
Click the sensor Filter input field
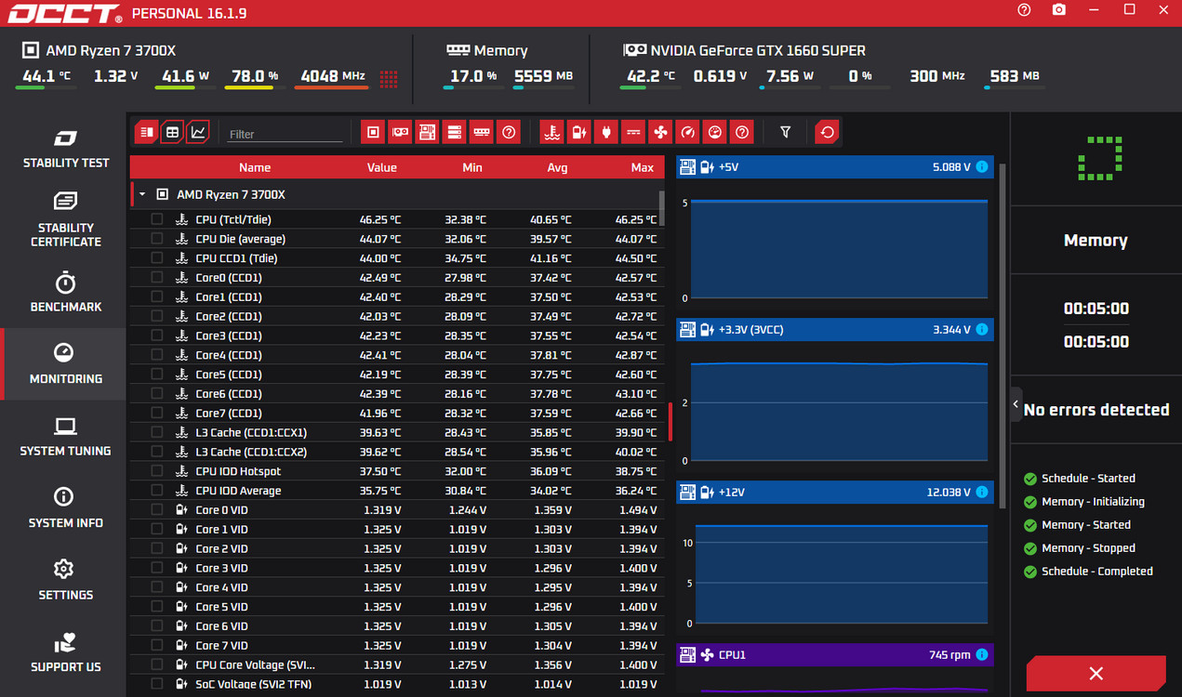tap(285, 134)
